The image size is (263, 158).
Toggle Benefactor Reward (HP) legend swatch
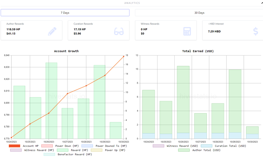click(49, 154)
